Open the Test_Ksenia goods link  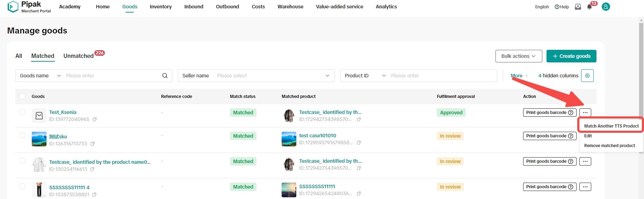click(63, 112)
